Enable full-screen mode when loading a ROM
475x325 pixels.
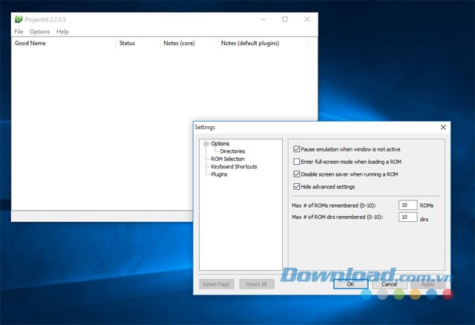point(298,161)
